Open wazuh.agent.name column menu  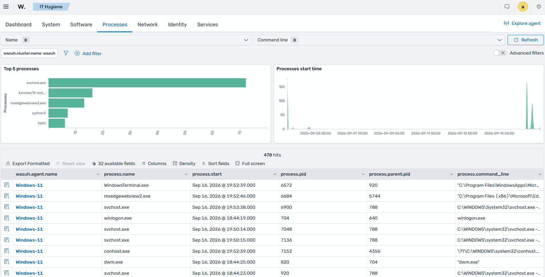point(98,174)
